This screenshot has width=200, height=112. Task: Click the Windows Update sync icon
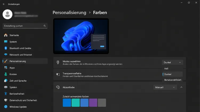(6, 107)
